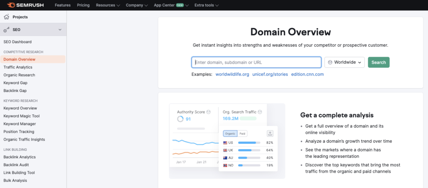Click the SEO key icon in sidebar

coord(6,30)
